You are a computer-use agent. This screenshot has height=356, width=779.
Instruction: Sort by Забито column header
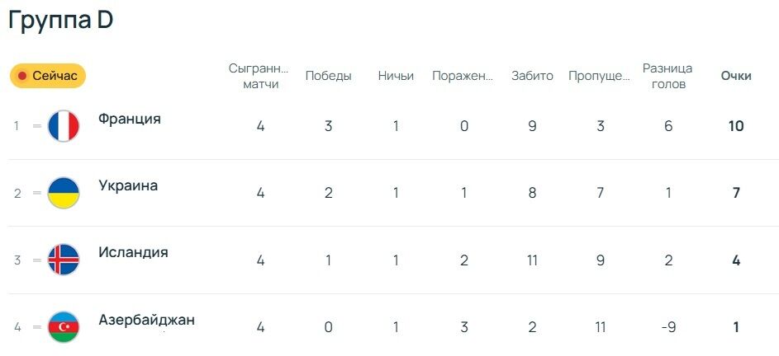pos(532,76)
